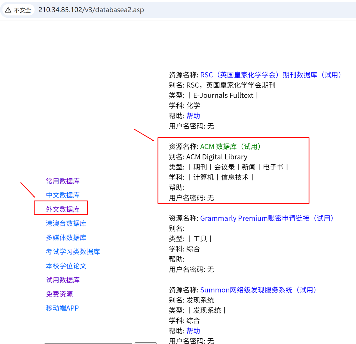Click text 别名: RSC，英国皇家化学学会期刊
Screen dimensions: 356x344
point(222,85)
